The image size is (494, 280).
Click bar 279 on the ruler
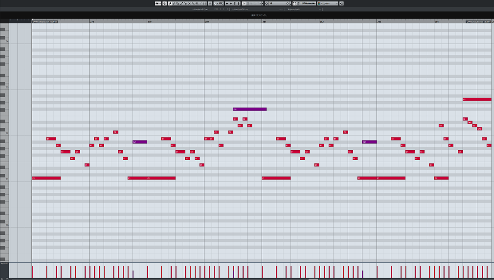click(149, 21)
